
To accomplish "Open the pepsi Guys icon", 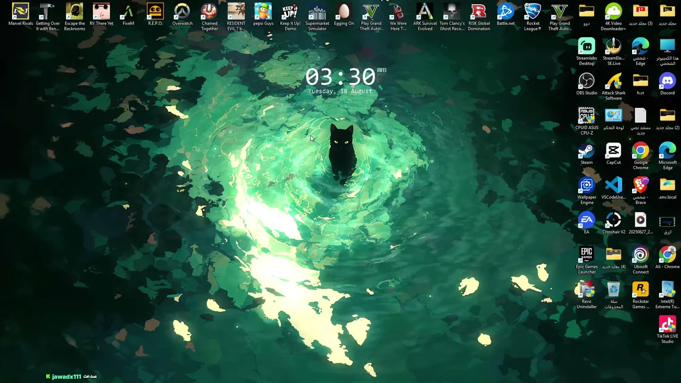I will (263, 15).
